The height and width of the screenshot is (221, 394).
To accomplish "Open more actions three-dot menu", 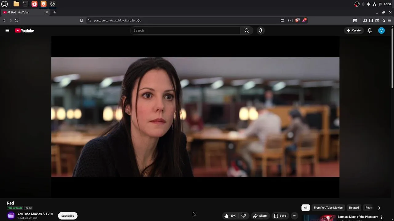I will point(295,216).
